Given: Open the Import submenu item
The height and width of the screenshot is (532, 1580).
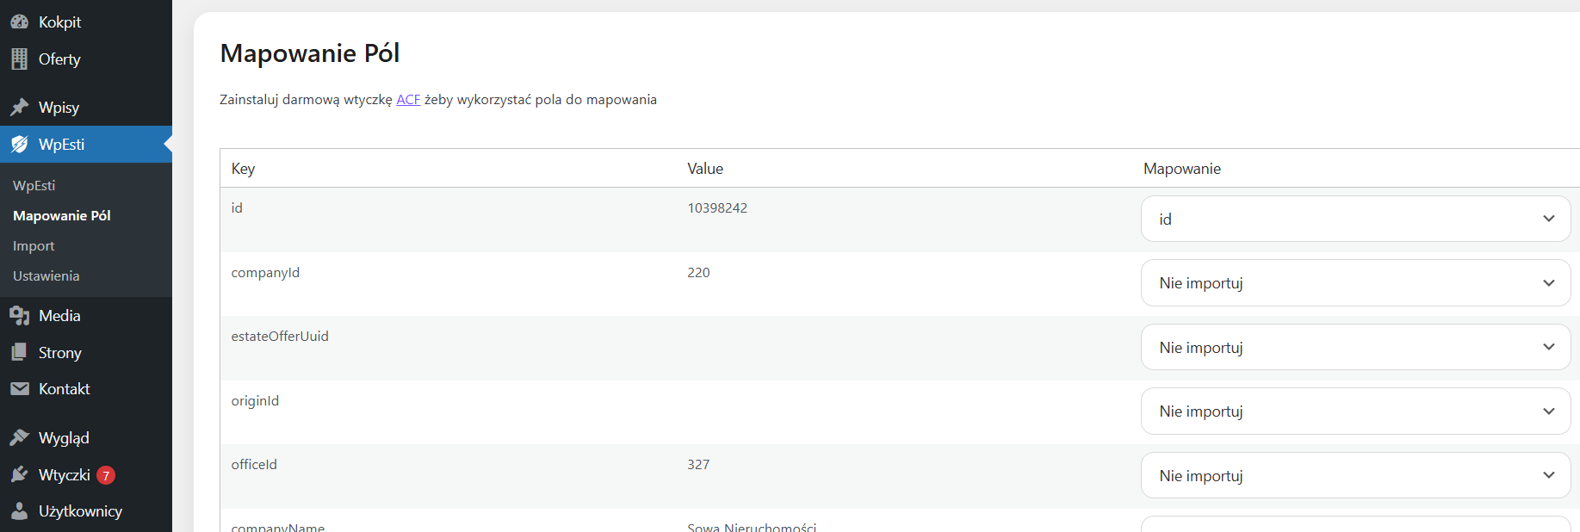Looking at the screenshot, I should (34, 246).
